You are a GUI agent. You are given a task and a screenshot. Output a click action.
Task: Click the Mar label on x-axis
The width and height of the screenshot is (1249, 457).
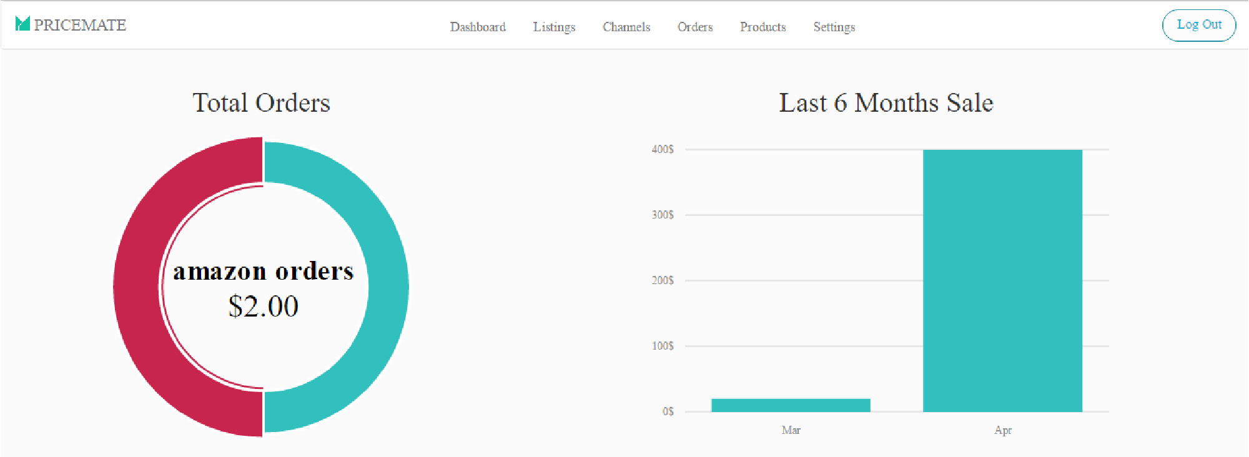click(791, 430)
